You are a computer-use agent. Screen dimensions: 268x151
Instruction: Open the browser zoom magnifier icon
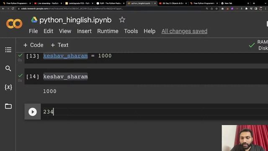[207, 8]
